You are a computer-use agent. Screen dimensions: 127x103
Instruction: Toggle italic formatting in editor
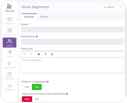[45, 54]
